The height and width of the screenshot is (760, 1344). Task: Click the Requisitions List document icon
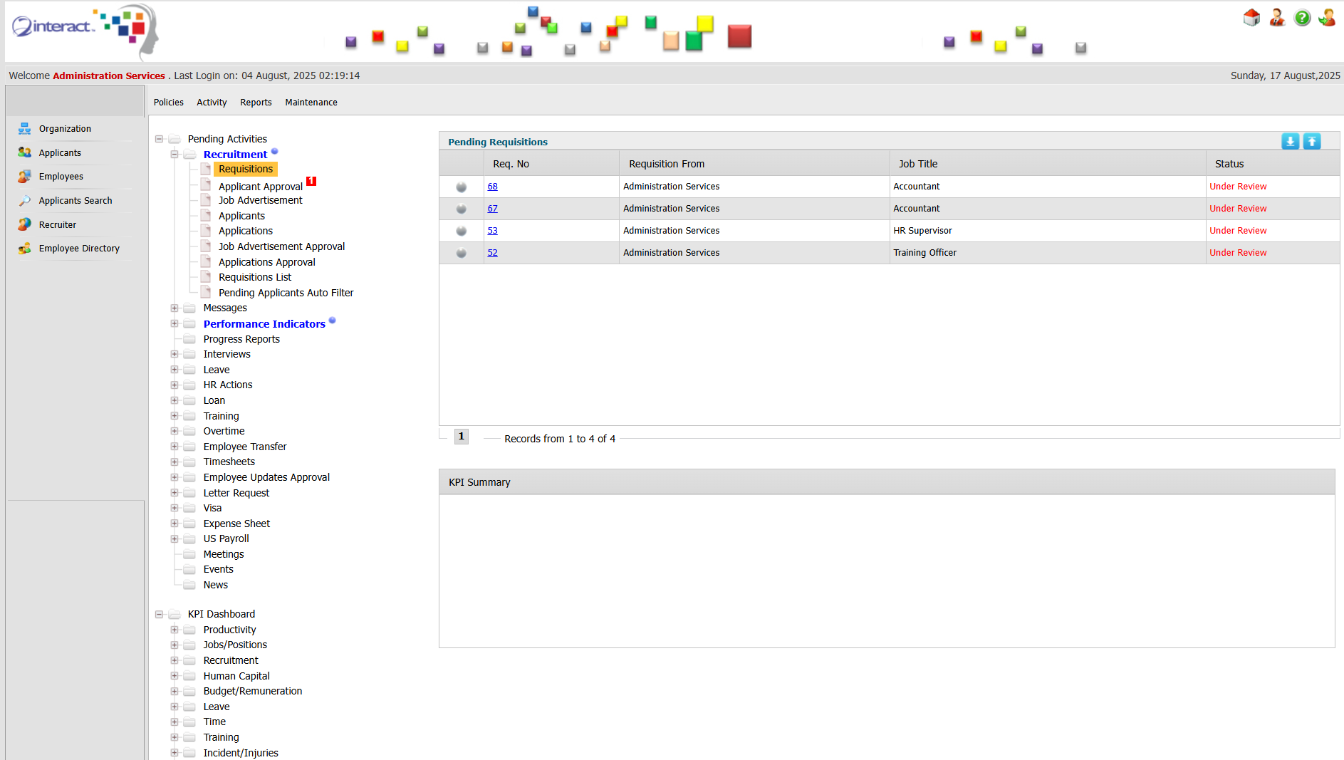point(206,277)
